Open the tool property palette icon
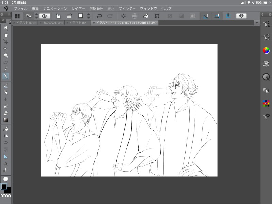The image size is (272, 204). [267, 37]
